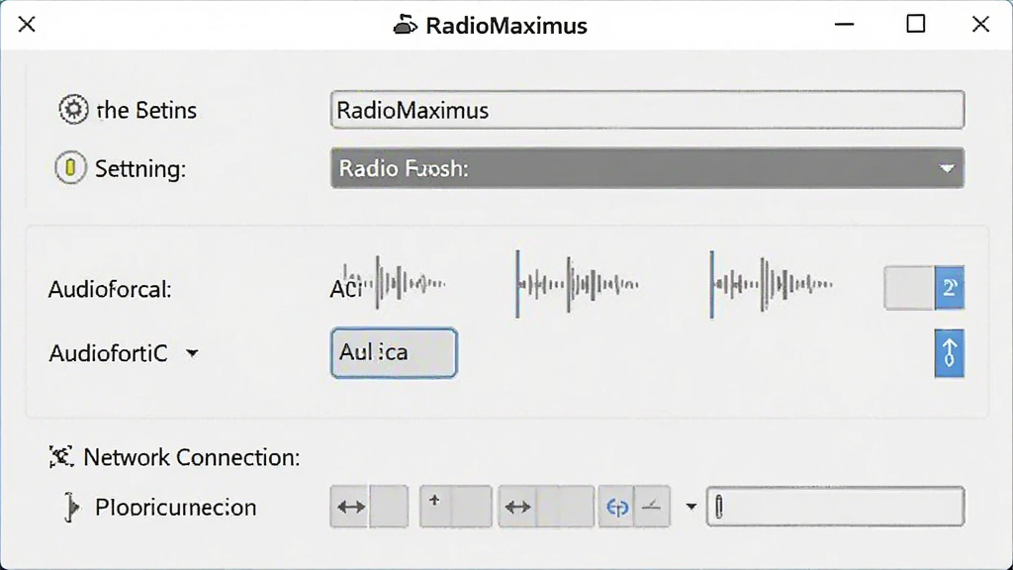Screen dimensions: 1013x570
Task: Click the blank button next to first double-arrow
Action: click(389, 507)
